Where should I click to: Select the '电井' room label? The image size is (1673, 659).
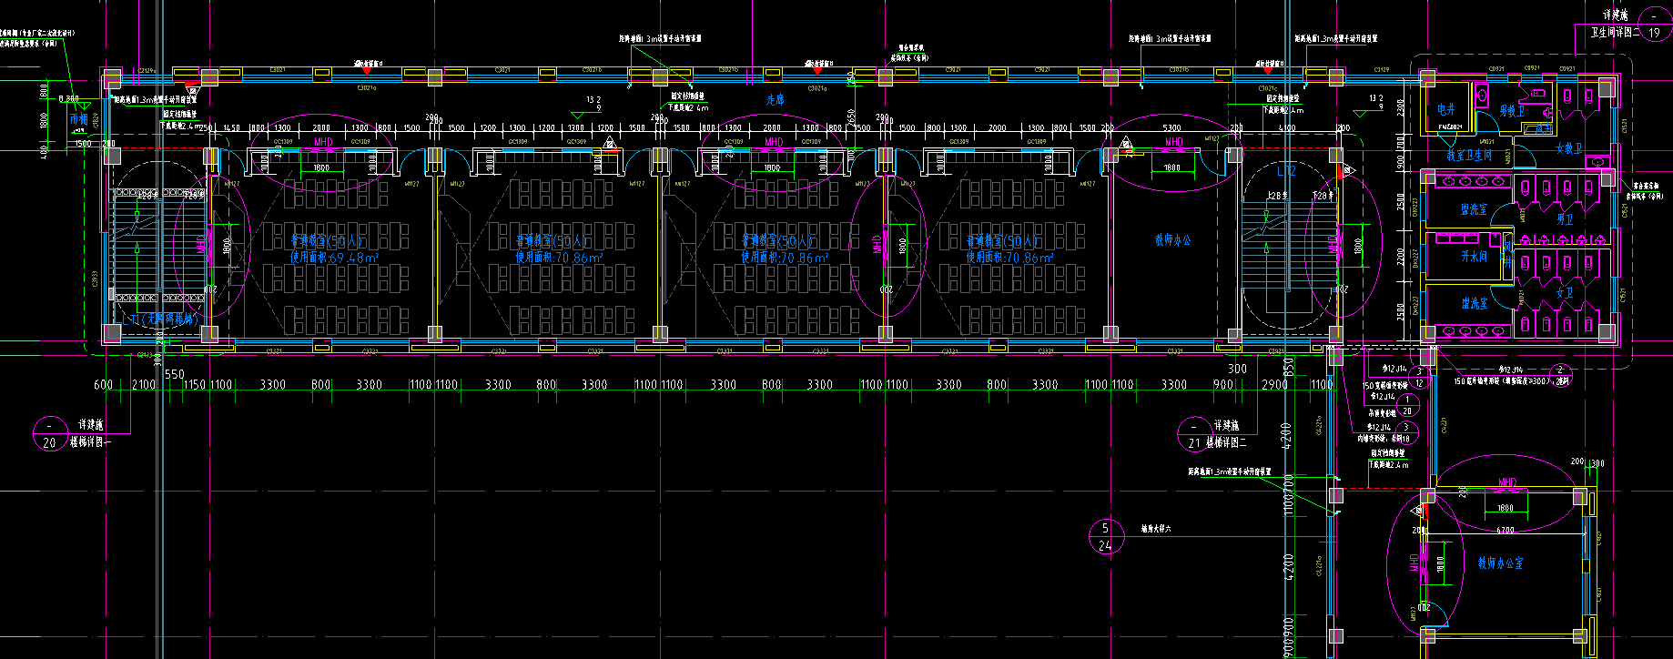point(1446,109)
